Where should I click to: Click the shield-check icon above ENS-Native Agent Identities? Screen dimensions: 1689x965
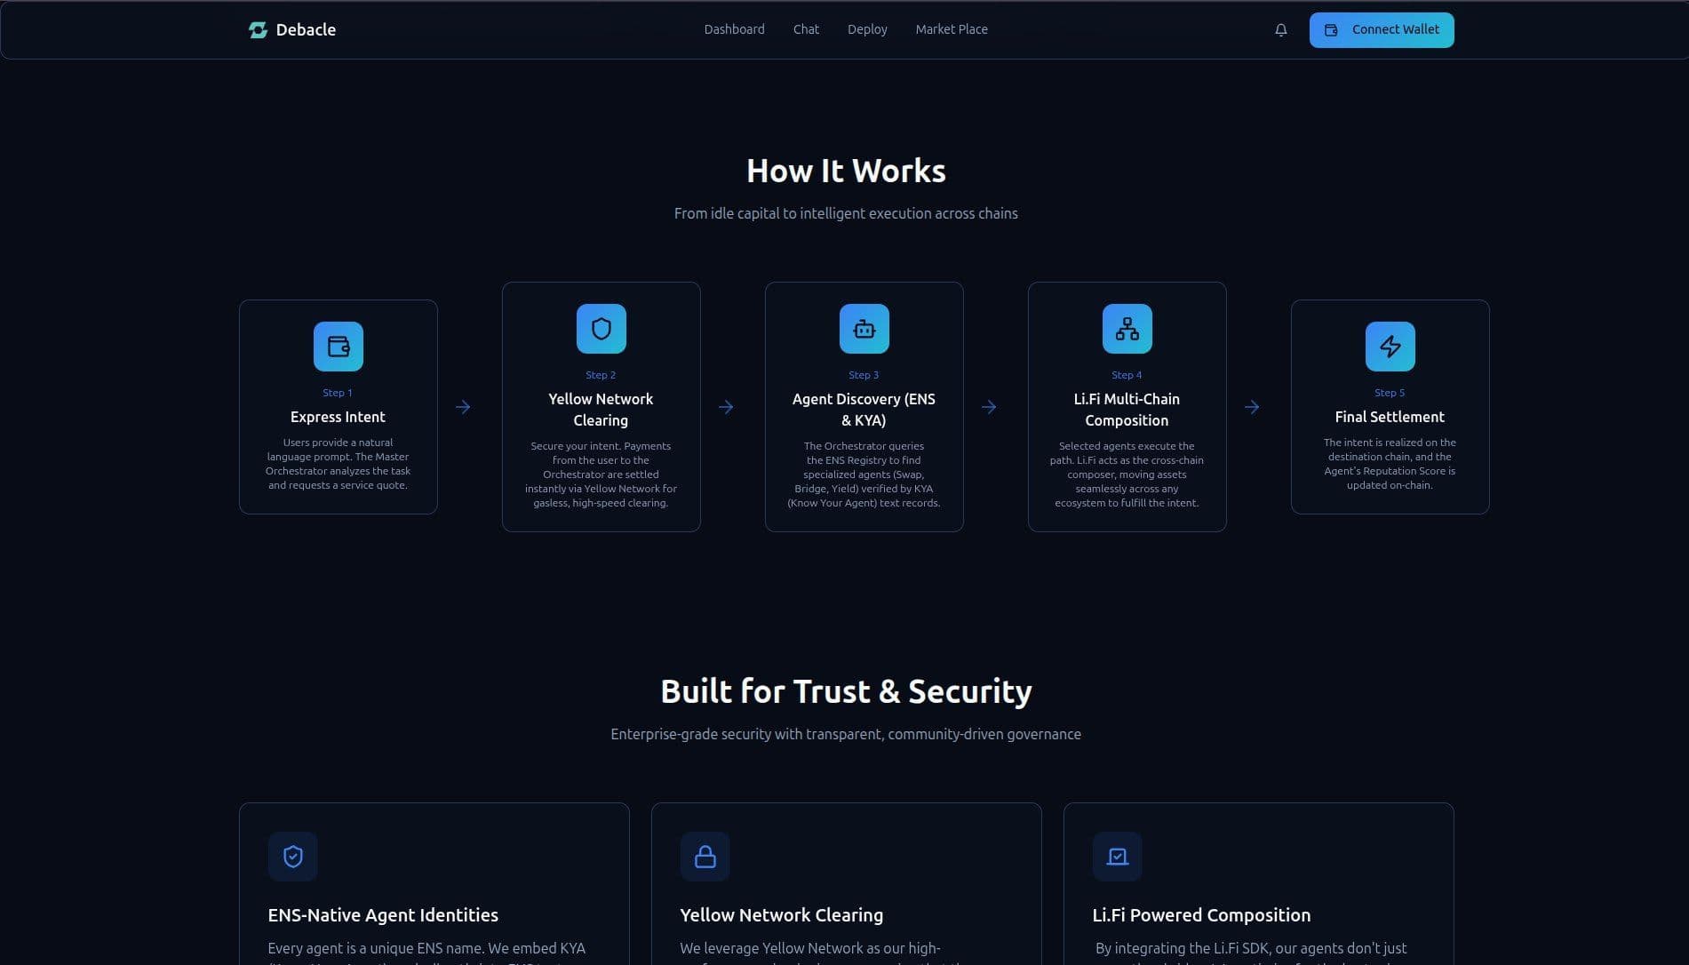293,857
